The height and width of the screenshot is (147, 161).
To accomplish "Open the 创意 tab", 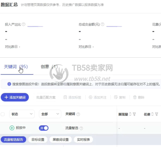I will [49, 67].
